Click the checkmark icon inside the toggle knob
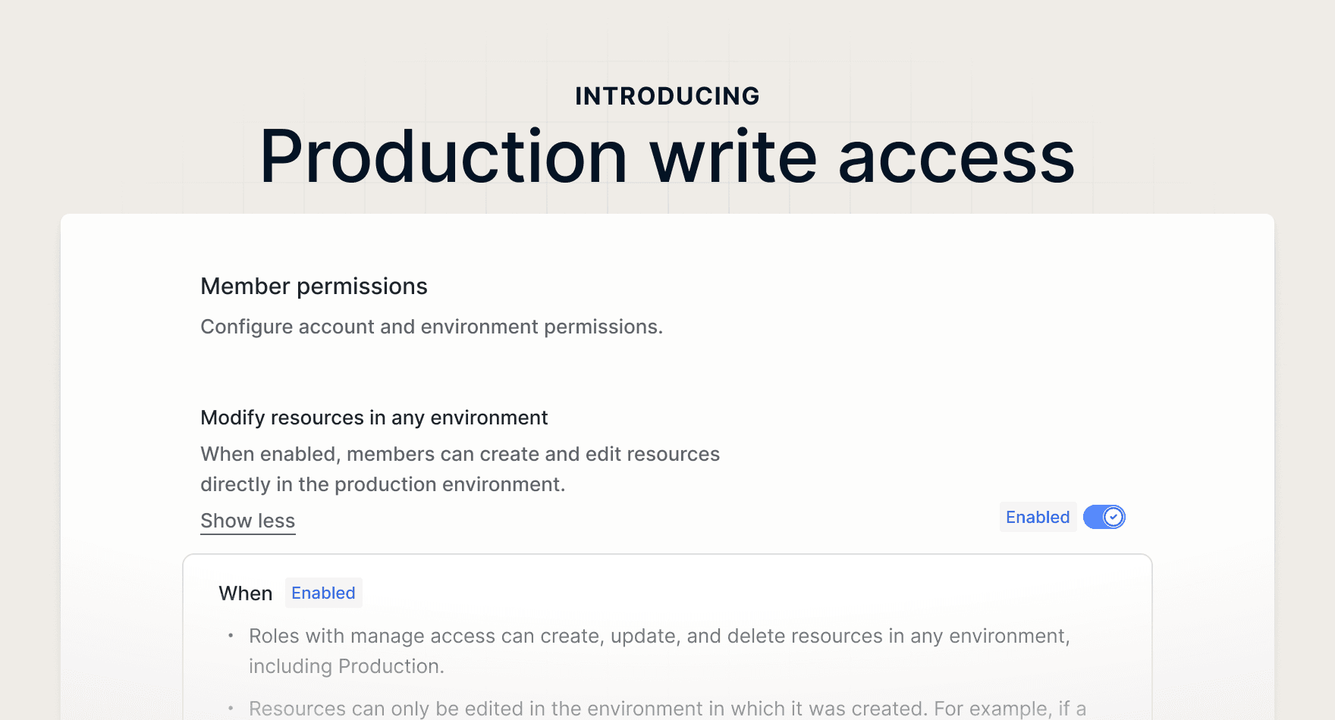The height and width of the screenshot is (720, 1335). tap(1114, 517)
